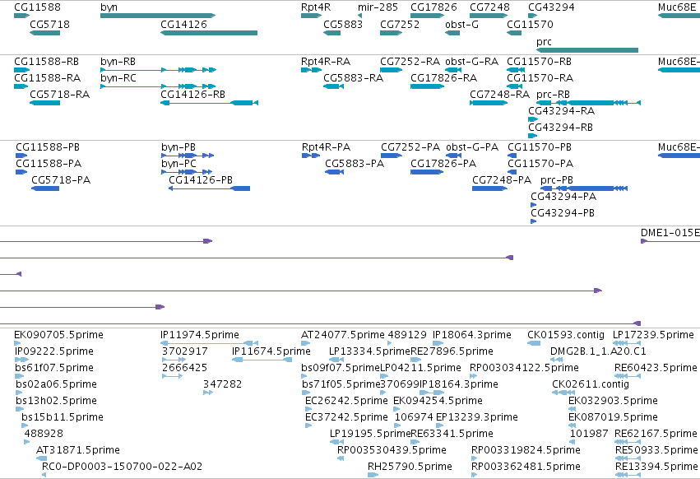Click transcript CG5883-RA
The height and width of the screenshot is (479, 700).
[333, 86]
